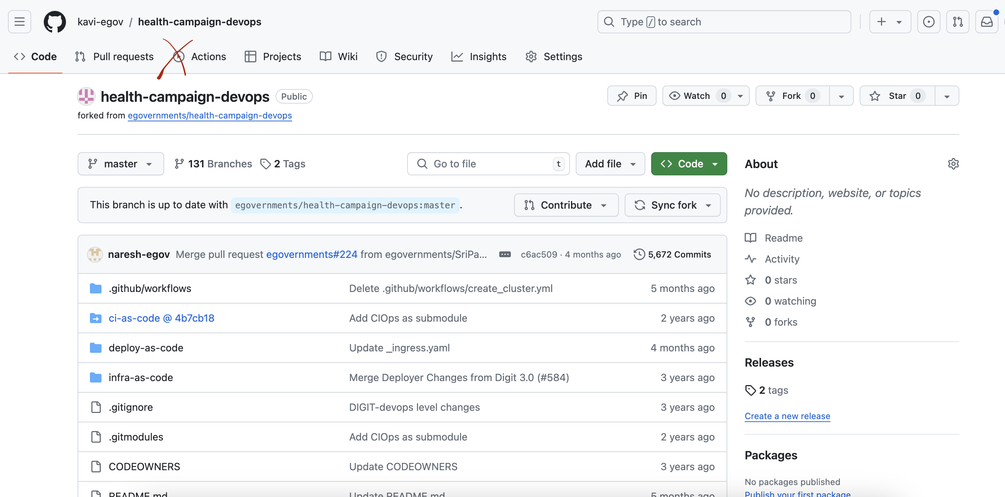The width and height of the screenshot is (1005, 497).
Task: Open the hamburger navigation menu
Action: 20,22
